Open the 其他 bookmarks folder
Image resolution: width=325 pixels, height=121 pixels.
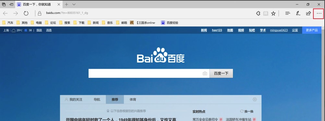(x=22, y=23)
